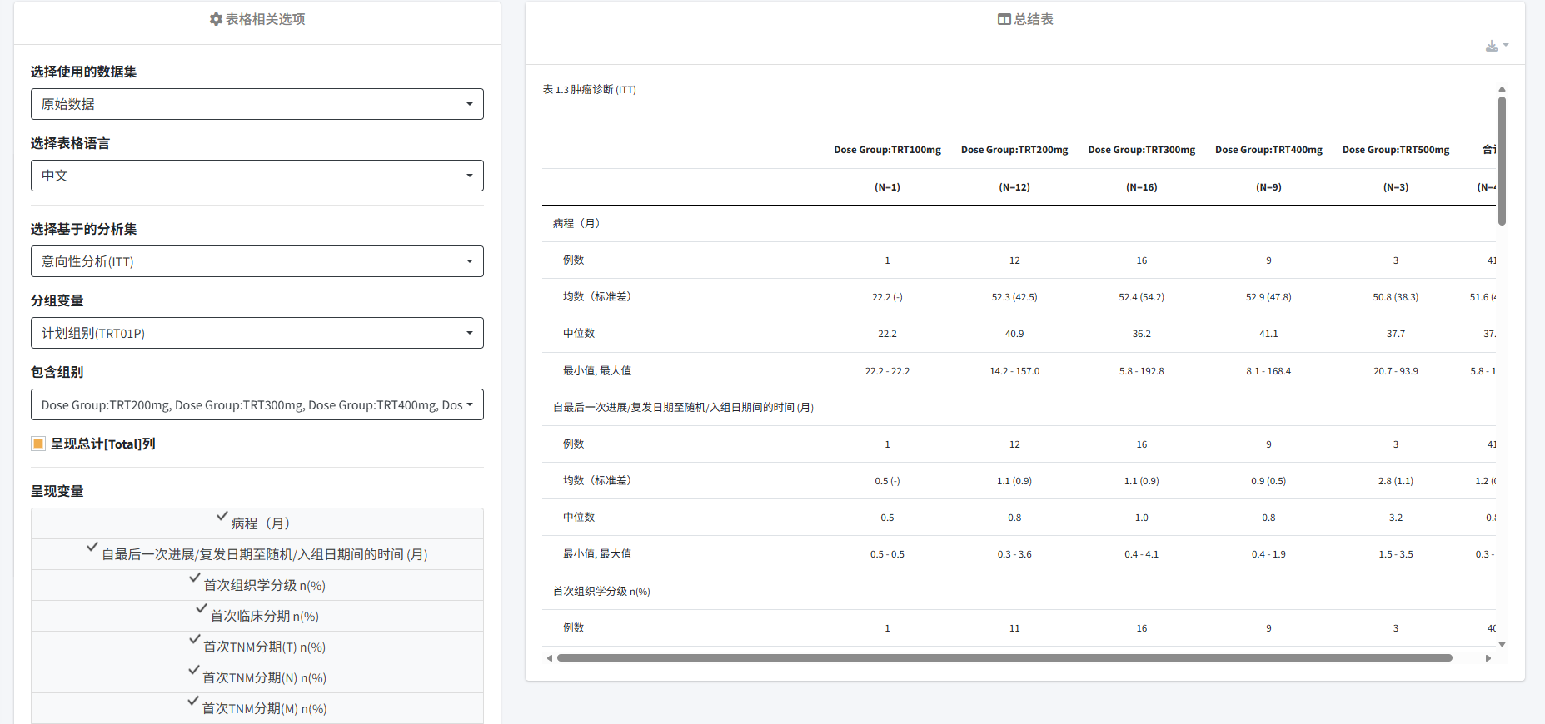
Task: Click the up arrow of vertical table scrollbar
Action: [1502, 89]
